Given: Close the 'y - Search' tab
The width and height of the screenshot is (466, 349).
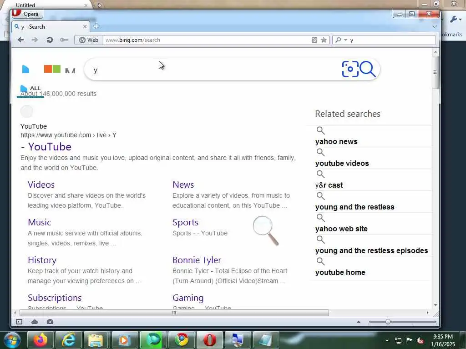Looking at the screenshot, I should pyautogui.click(x=85, y=26).
